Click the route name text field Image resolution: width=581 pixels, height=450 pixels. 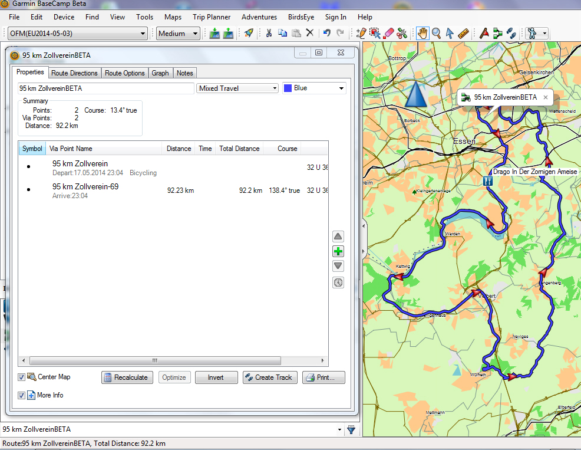pyautogui.click(x=105, y=88)
